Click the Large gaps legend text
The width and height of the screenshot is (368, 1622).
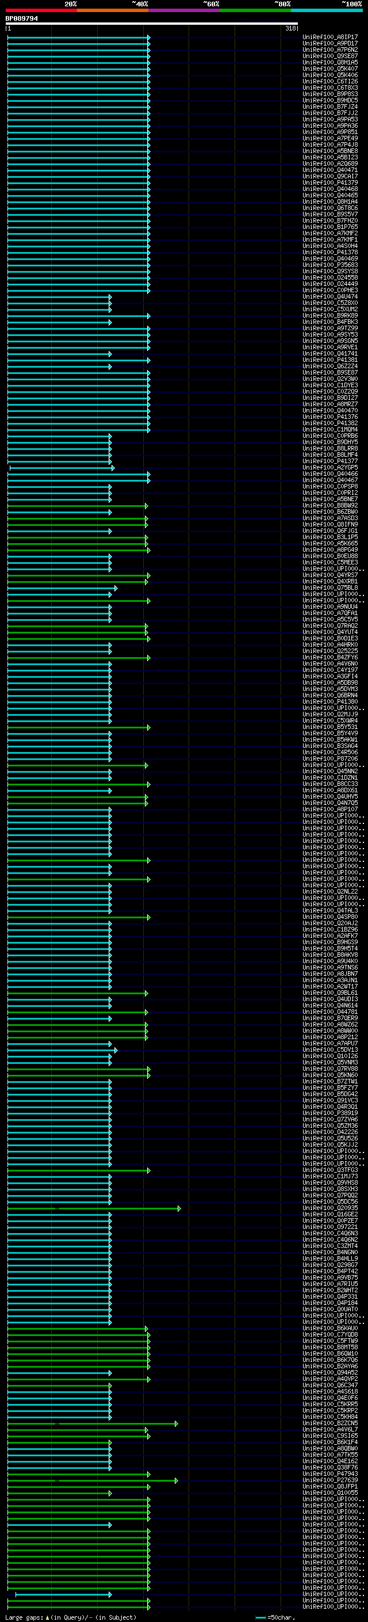(71, 1617)
